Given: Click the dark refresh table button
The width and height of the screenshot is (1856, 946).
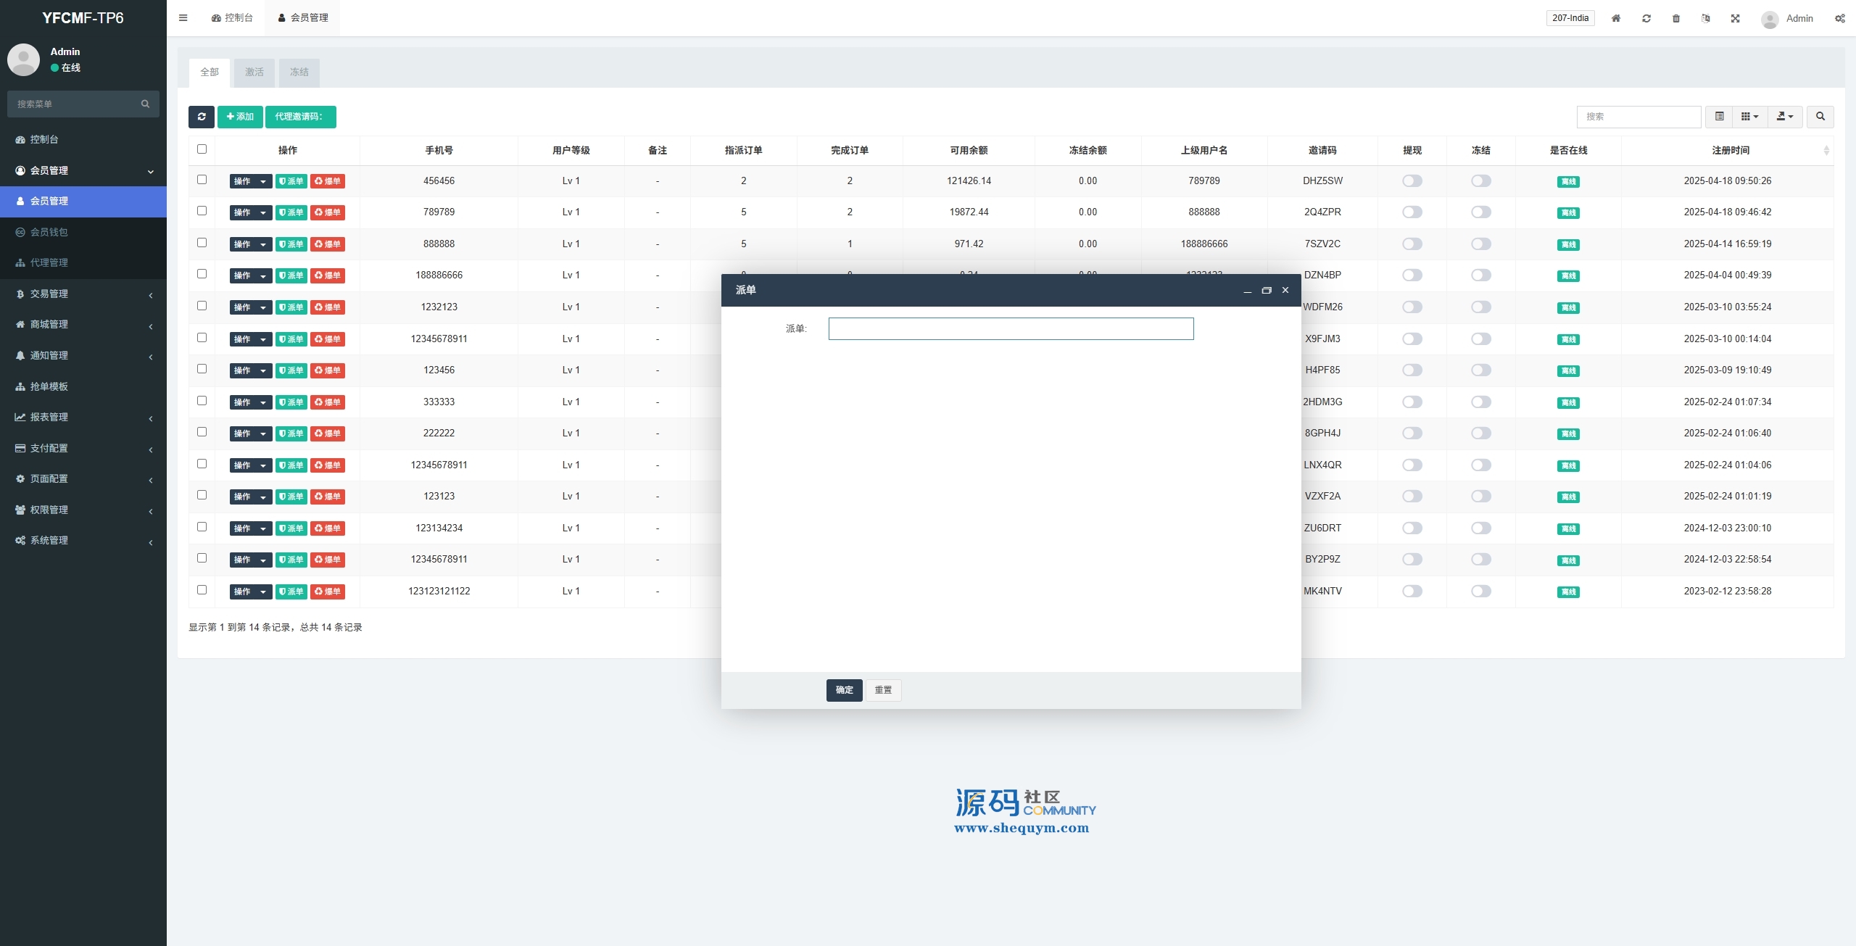Looking at the screenshot, I should pos(202,117).
